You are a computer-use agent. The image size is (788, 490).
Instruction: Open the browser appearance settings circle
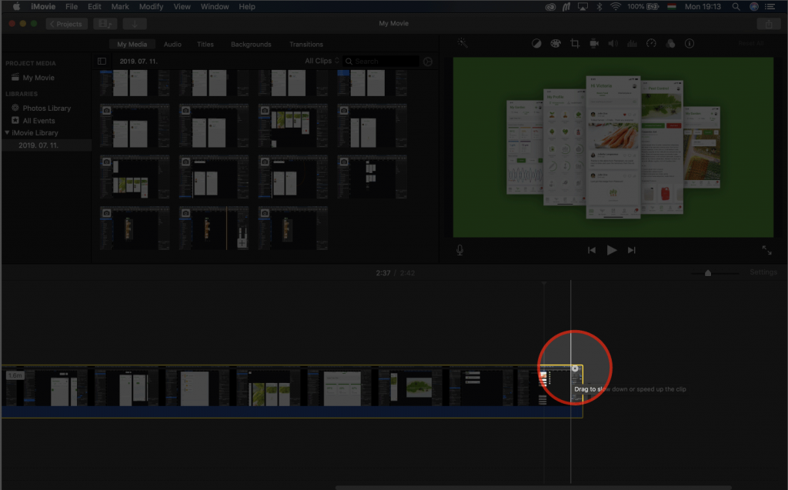(428, 62)
